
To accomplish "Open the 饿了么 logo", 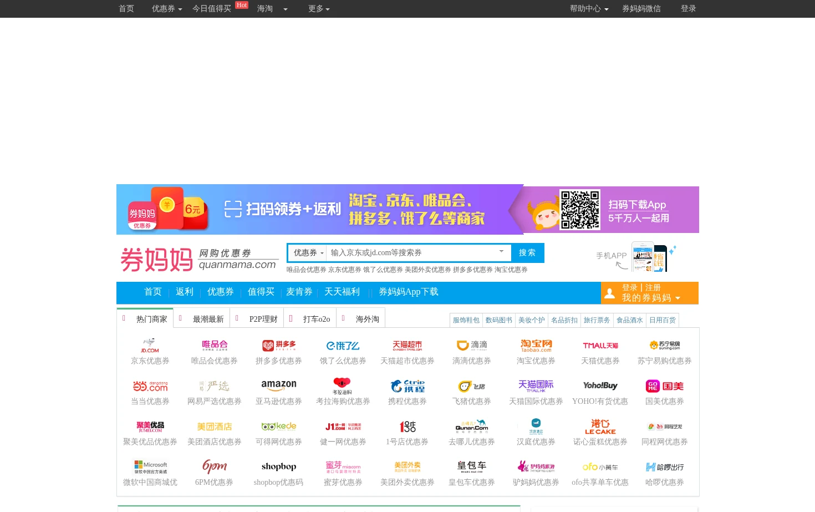I will [x=343, y=345].
